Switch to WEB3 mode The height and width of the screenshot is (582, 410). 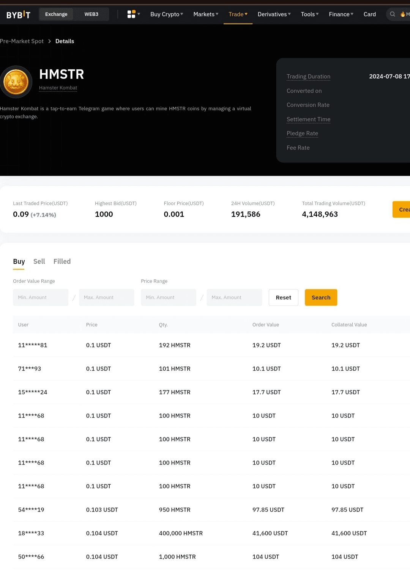(x=91, y=14)
